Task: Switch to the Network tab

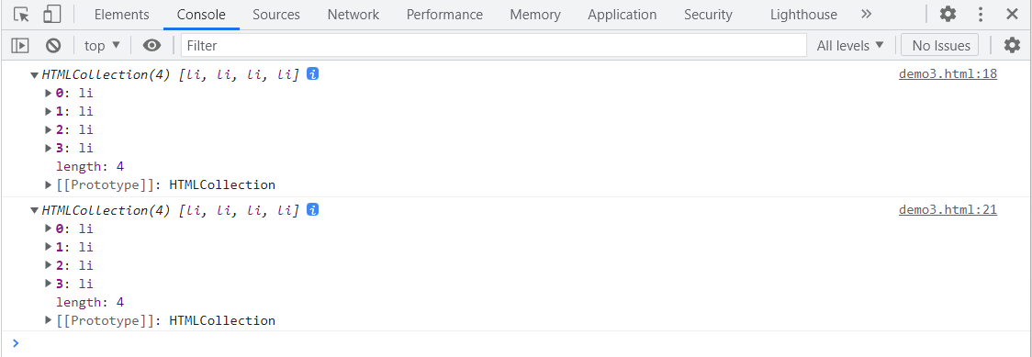Action: 353,15
